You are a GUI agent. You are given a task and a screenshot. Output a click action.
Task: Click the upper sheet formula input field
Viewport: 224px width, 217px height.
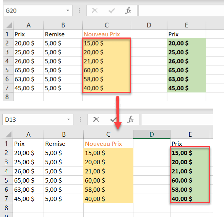[x=181, y=10]
